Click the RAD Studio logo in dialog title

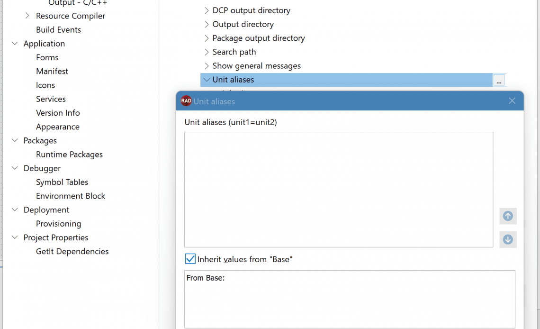tap(186, 101)
